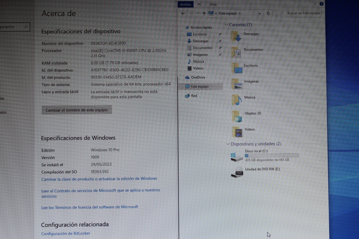Open Términos de licencia del software link
The width and height of the screenshot is (359, 239).
pyautogui.click(x=90, y=207)
